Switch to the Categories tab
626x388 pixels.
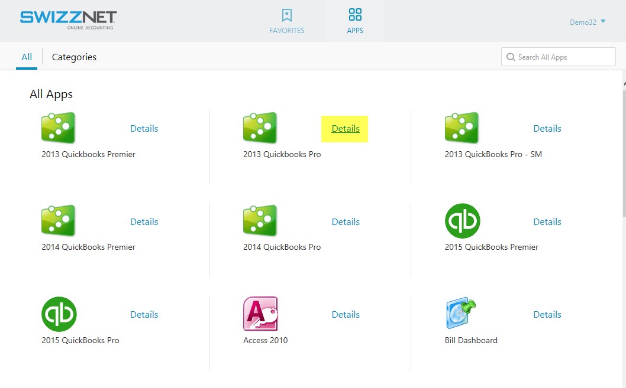tap(75, 57)
